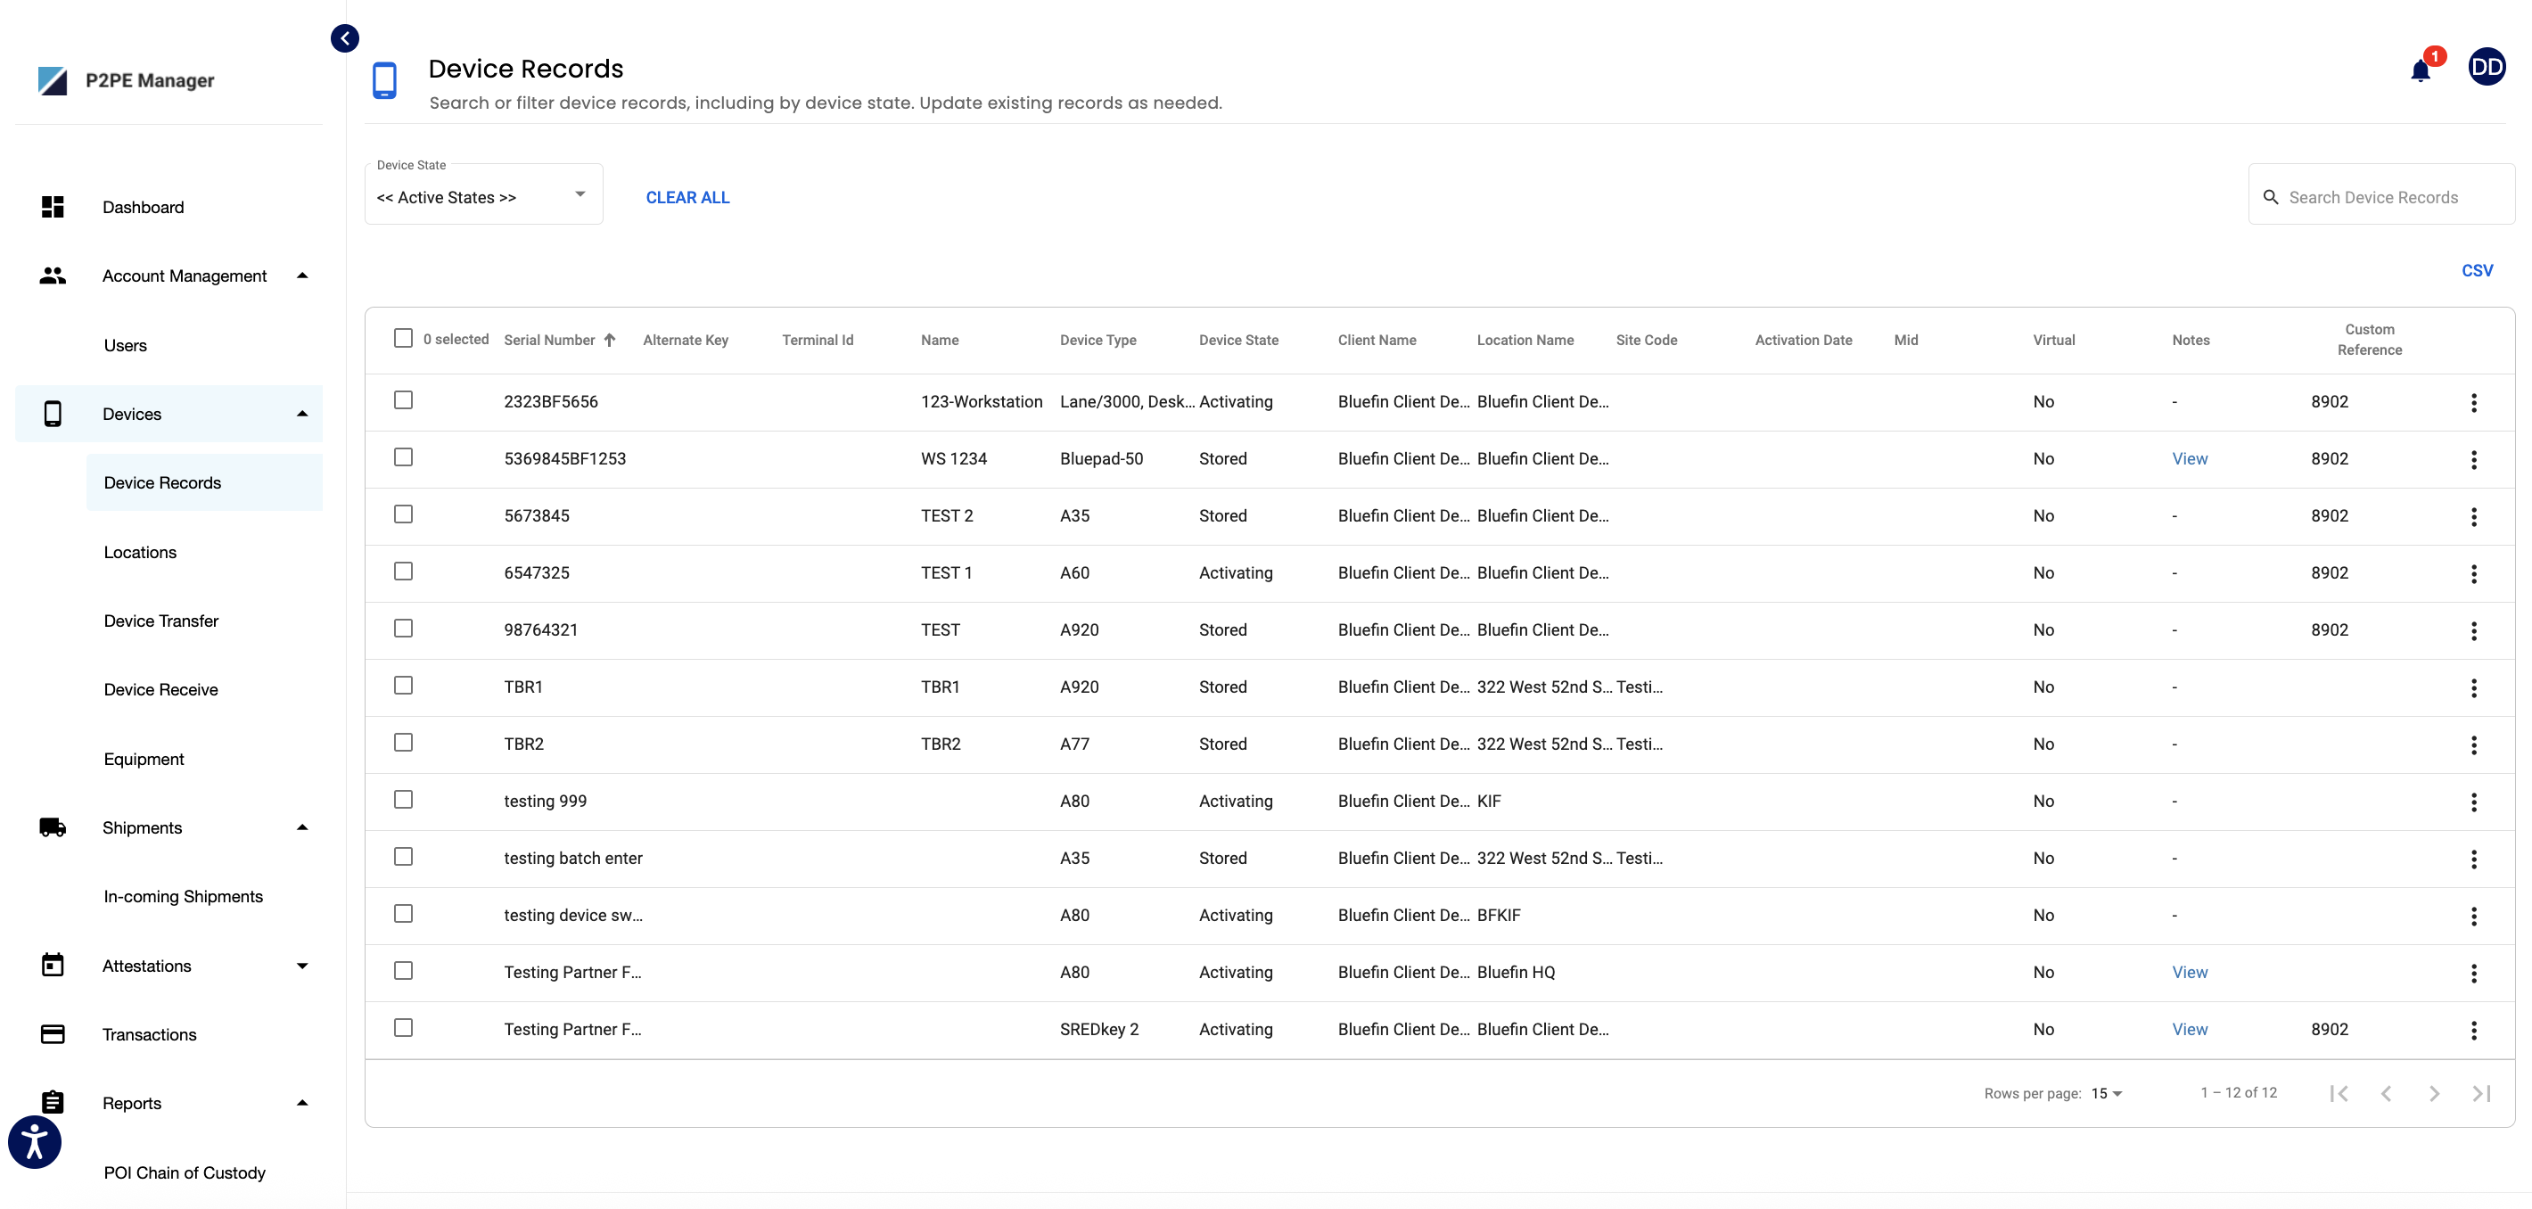Check the row for TBR2
Screen dimensions: 2532x1209
point(403,742)
